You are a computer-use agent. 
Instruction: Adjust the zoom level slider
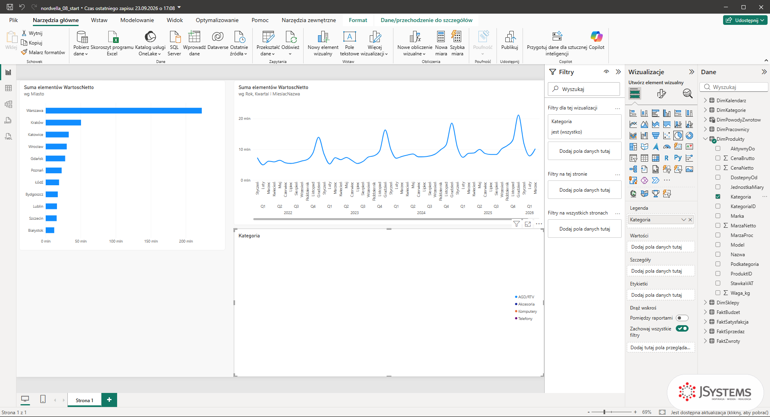(x=604, y=412)
